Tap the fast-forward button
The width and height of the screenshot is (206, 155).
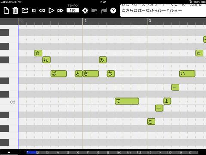coord(60,11)
